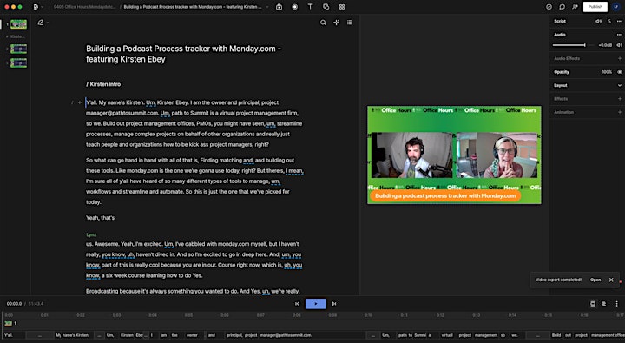
Task: Open the AI actions sparkle icon
Action: click(x=337, y=23)
